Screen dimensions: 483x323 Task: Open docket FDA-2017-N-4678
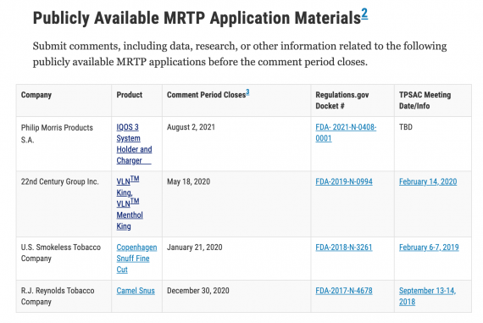(x=344, y=291)
